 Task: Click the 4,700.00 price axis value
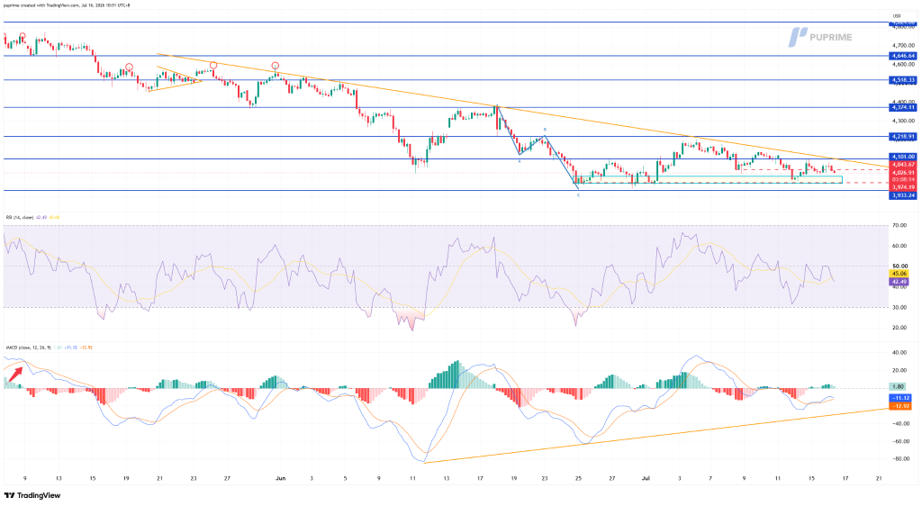[902, 45]
